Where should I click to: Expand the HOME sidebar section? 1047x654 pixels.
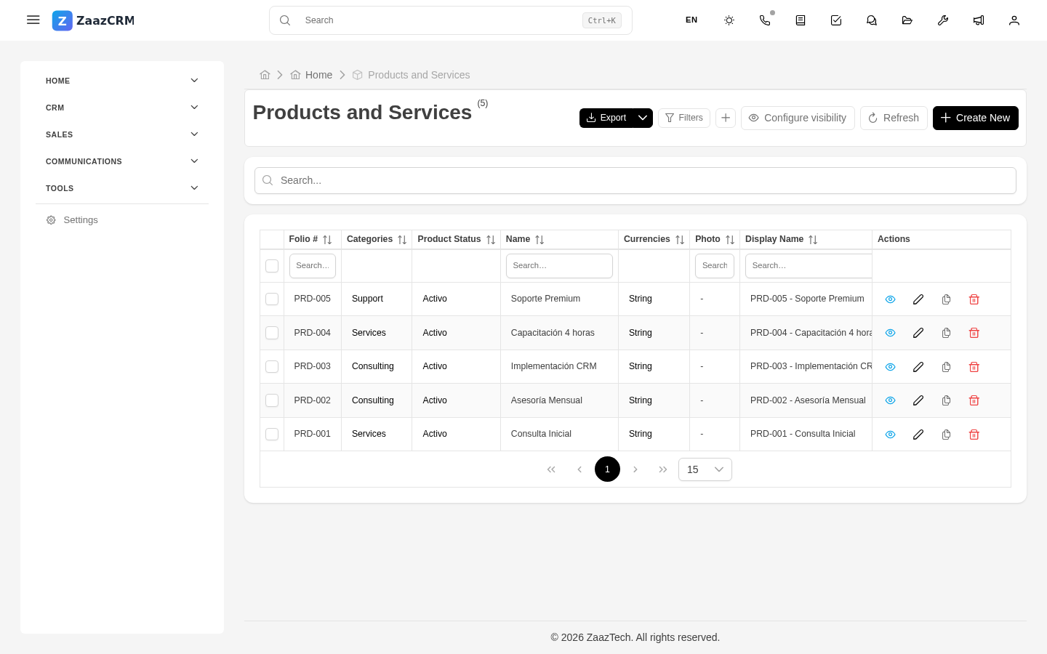click(122, 81)
